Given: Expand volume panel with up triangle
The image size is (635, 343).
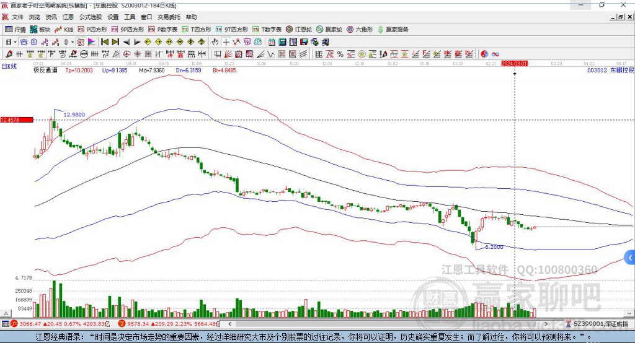Looking at the screenshot, I should point(6,313).
